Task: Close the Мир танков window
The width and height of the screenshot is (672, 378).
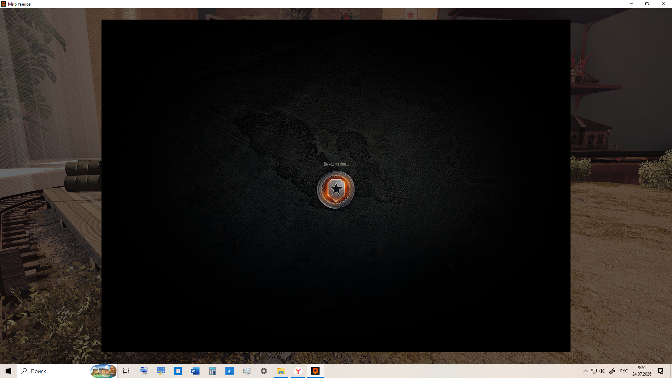Action: pos(663,4)
